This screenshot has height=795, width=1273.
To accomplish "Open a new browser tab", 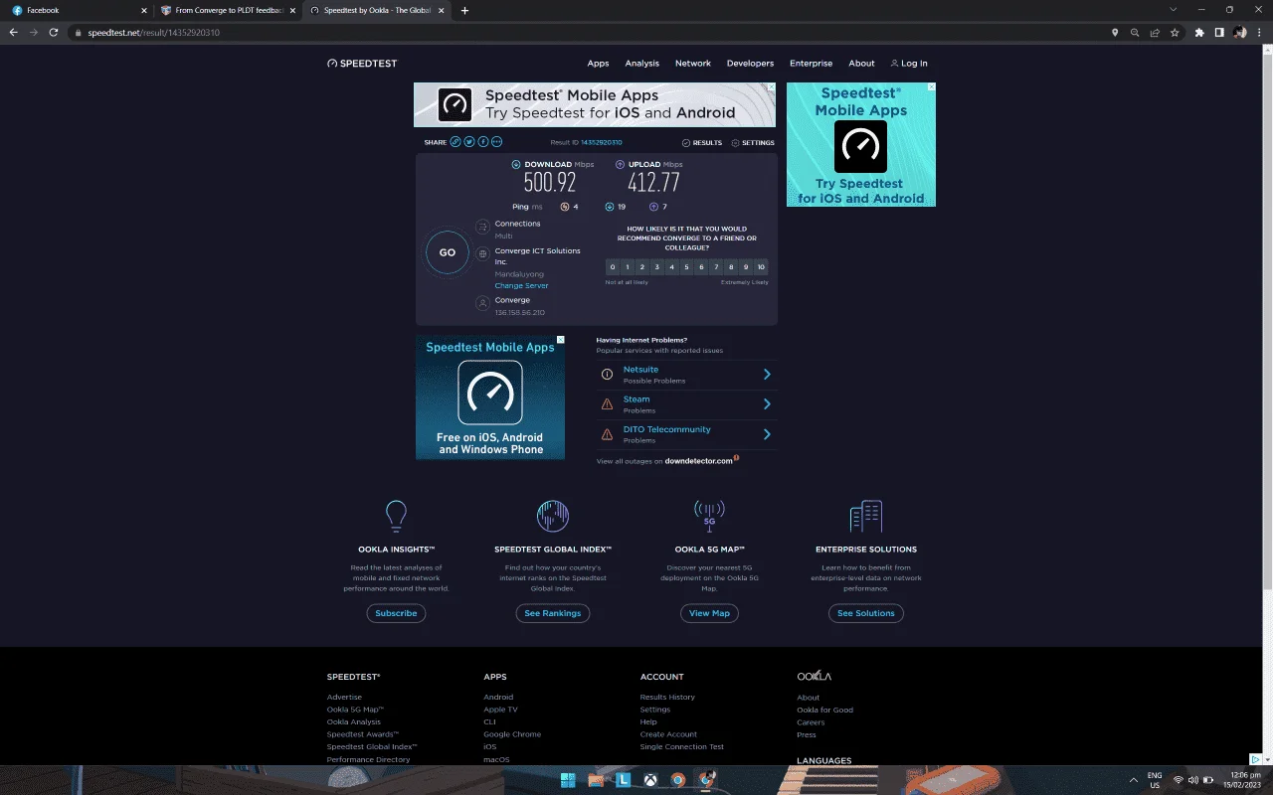I will pos(464,10).
